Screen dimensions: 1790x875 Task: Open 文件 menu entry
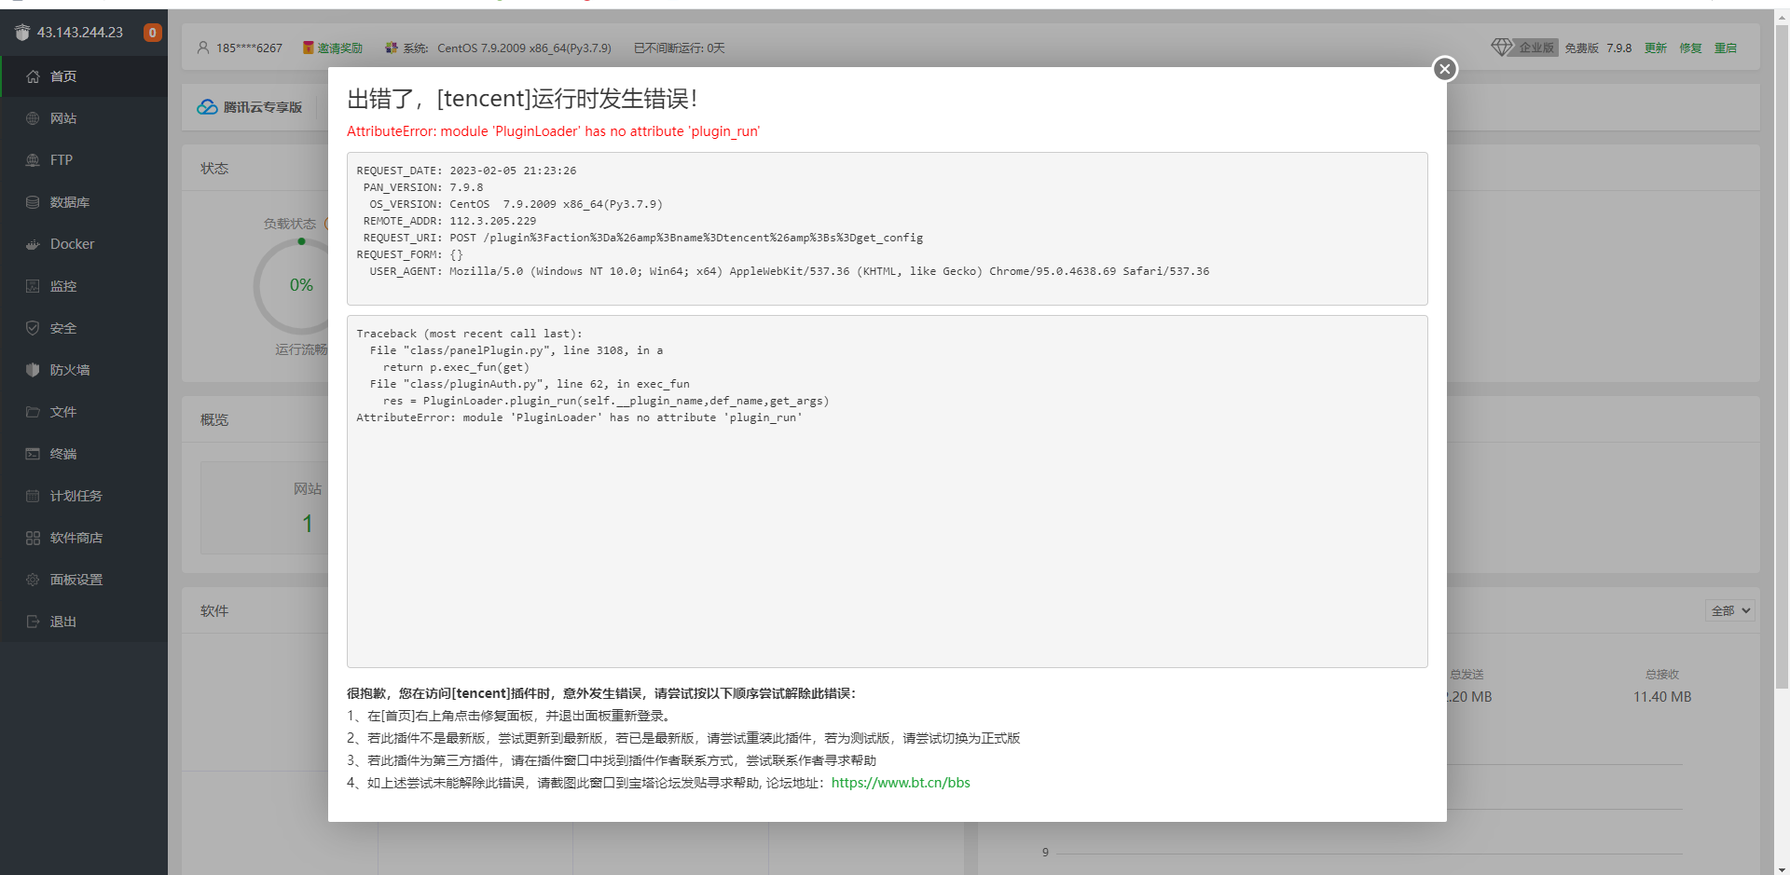click(84, 412)
